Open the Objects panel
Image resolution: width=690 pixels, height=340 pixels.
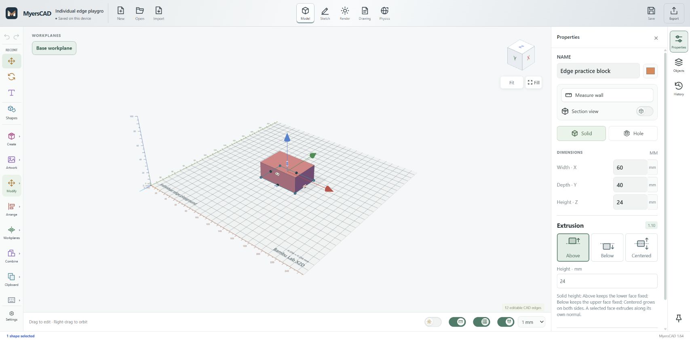(679, 65)
